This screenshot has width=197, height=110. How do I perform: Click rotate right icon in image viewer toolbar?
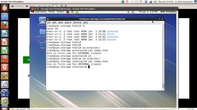66,6
